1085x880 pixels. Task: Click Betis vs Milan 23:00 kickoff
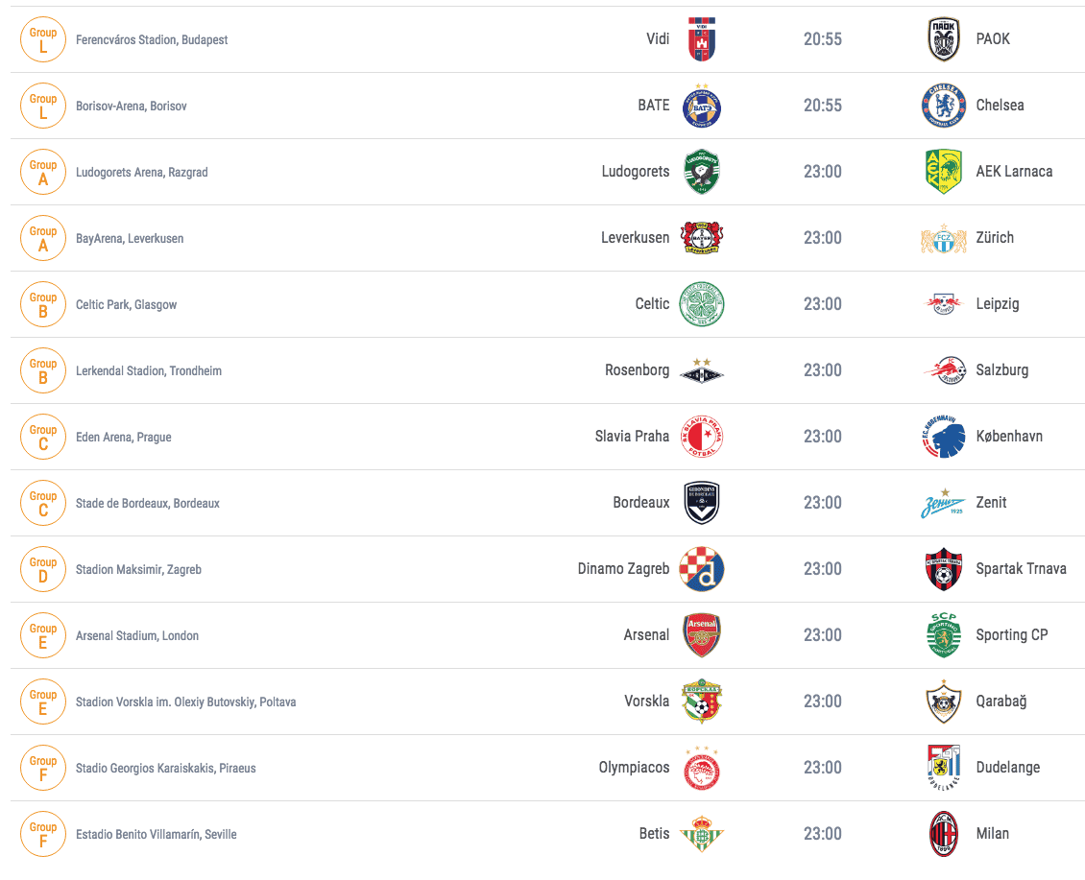pyautogui.click(x=822, y=834)
